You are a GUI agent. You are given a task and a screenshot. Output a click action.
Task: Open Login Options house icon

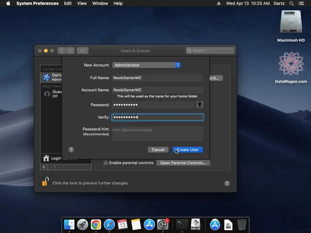coord(46,158)
